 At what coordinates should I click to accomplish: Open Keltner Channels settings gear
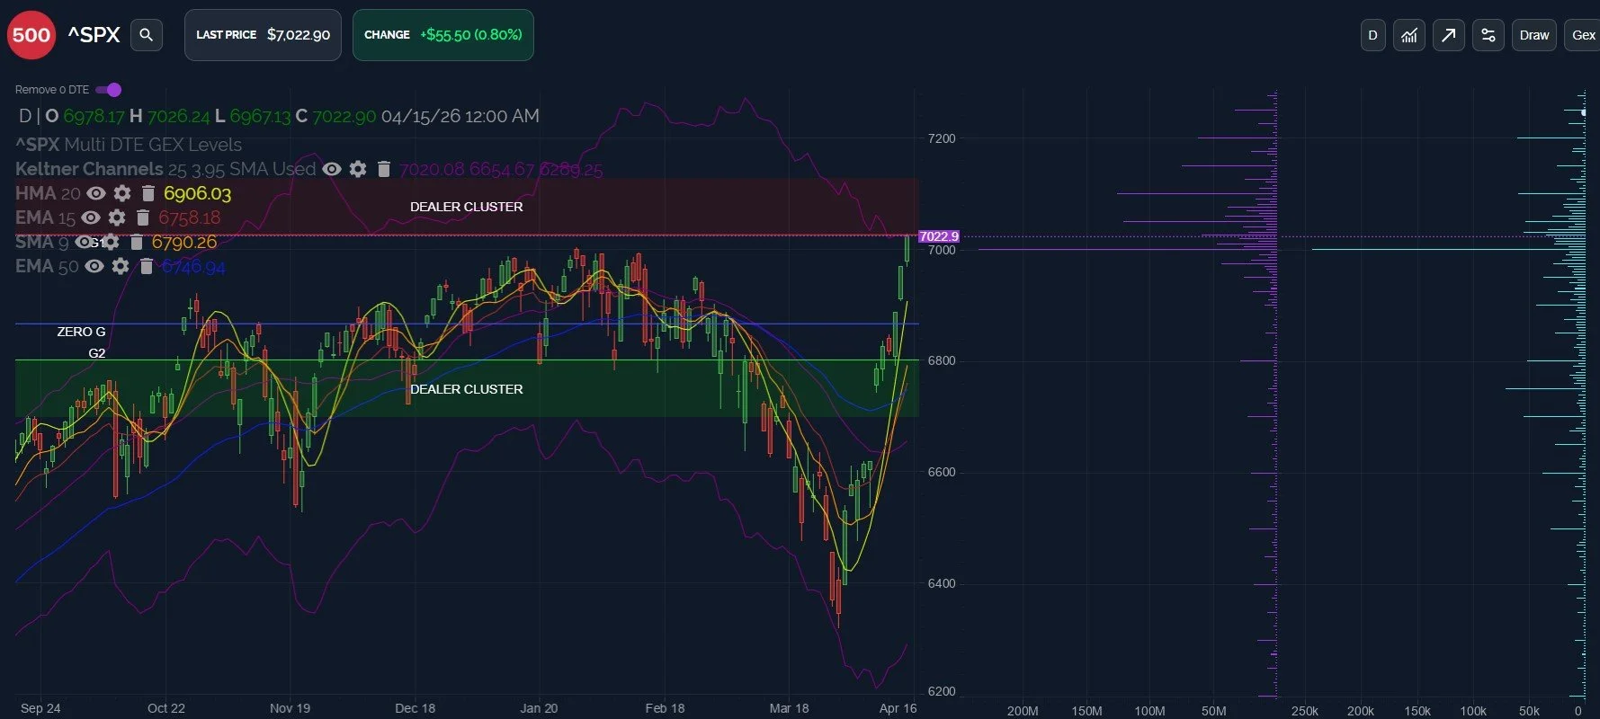[358, 169]
